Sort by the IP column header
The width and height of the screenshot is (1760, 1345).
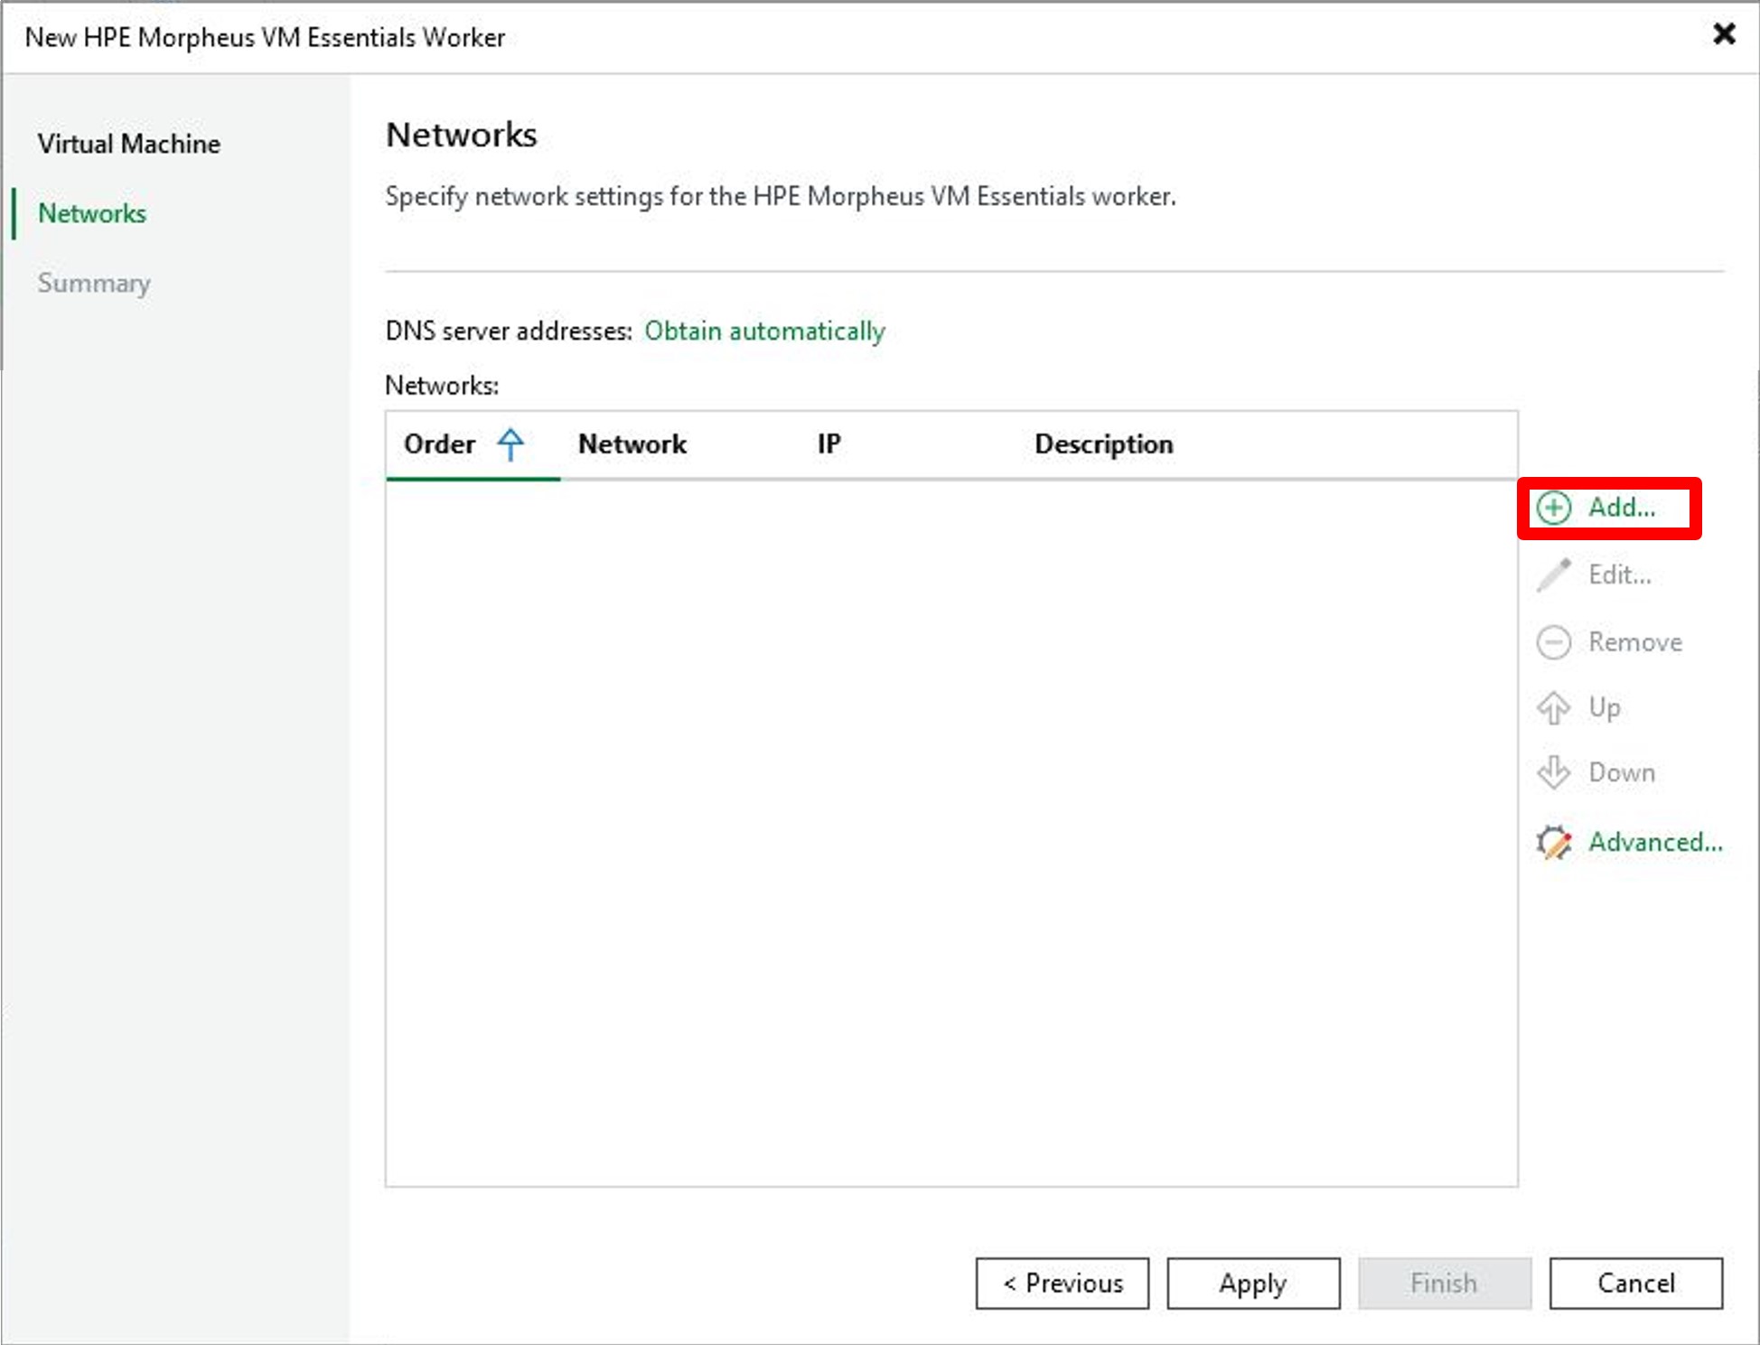[829, 444]
